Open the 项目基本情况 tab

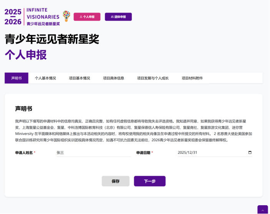click(79, 78)
